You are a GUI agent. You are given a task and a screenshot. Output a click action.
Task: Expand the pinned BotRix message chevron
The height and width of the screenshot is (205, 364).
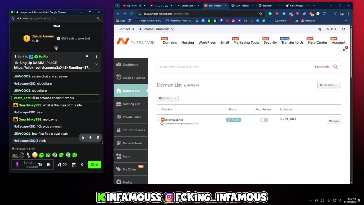click(96, 64)
